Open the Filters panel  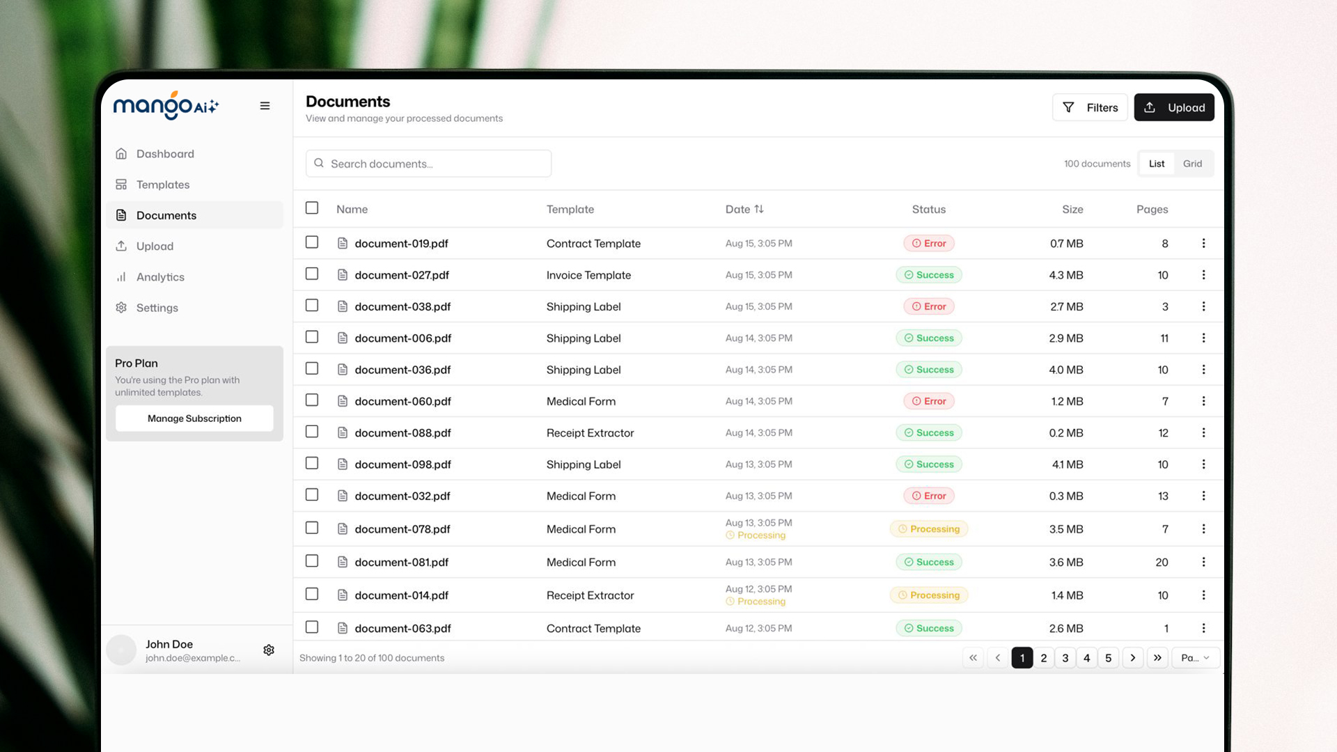1090,107
